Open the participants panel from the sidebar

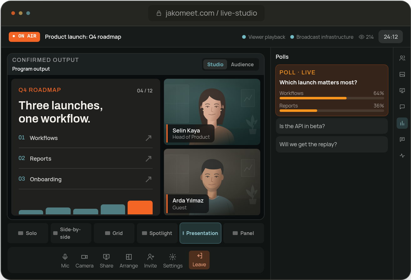click(x=402, y=58)
